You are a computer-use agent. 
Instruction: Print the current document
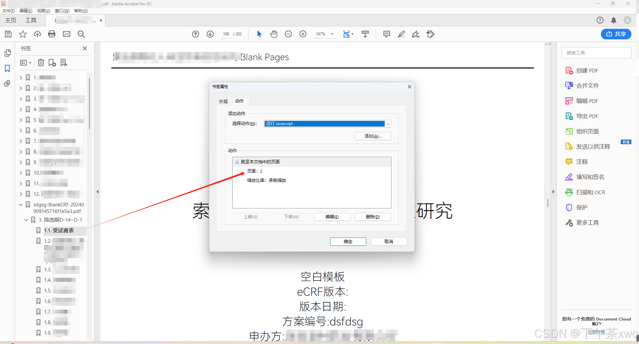tap(52, 34)
